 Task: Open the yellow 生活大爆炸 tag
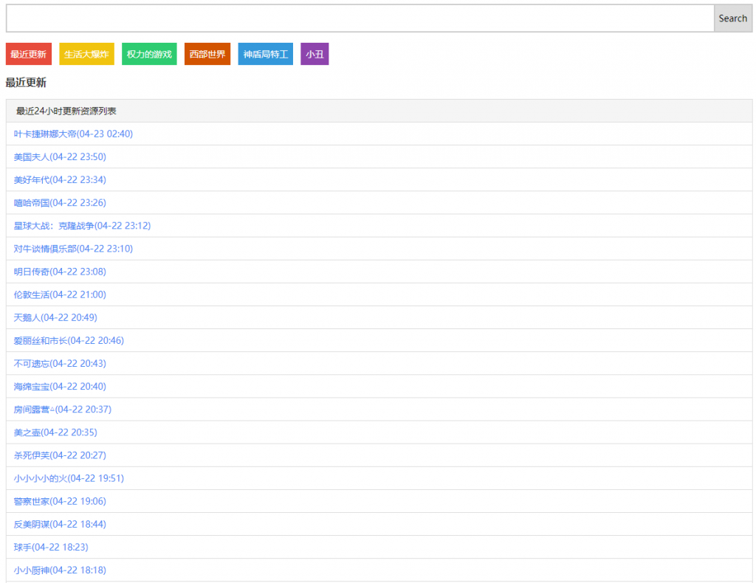86,54
